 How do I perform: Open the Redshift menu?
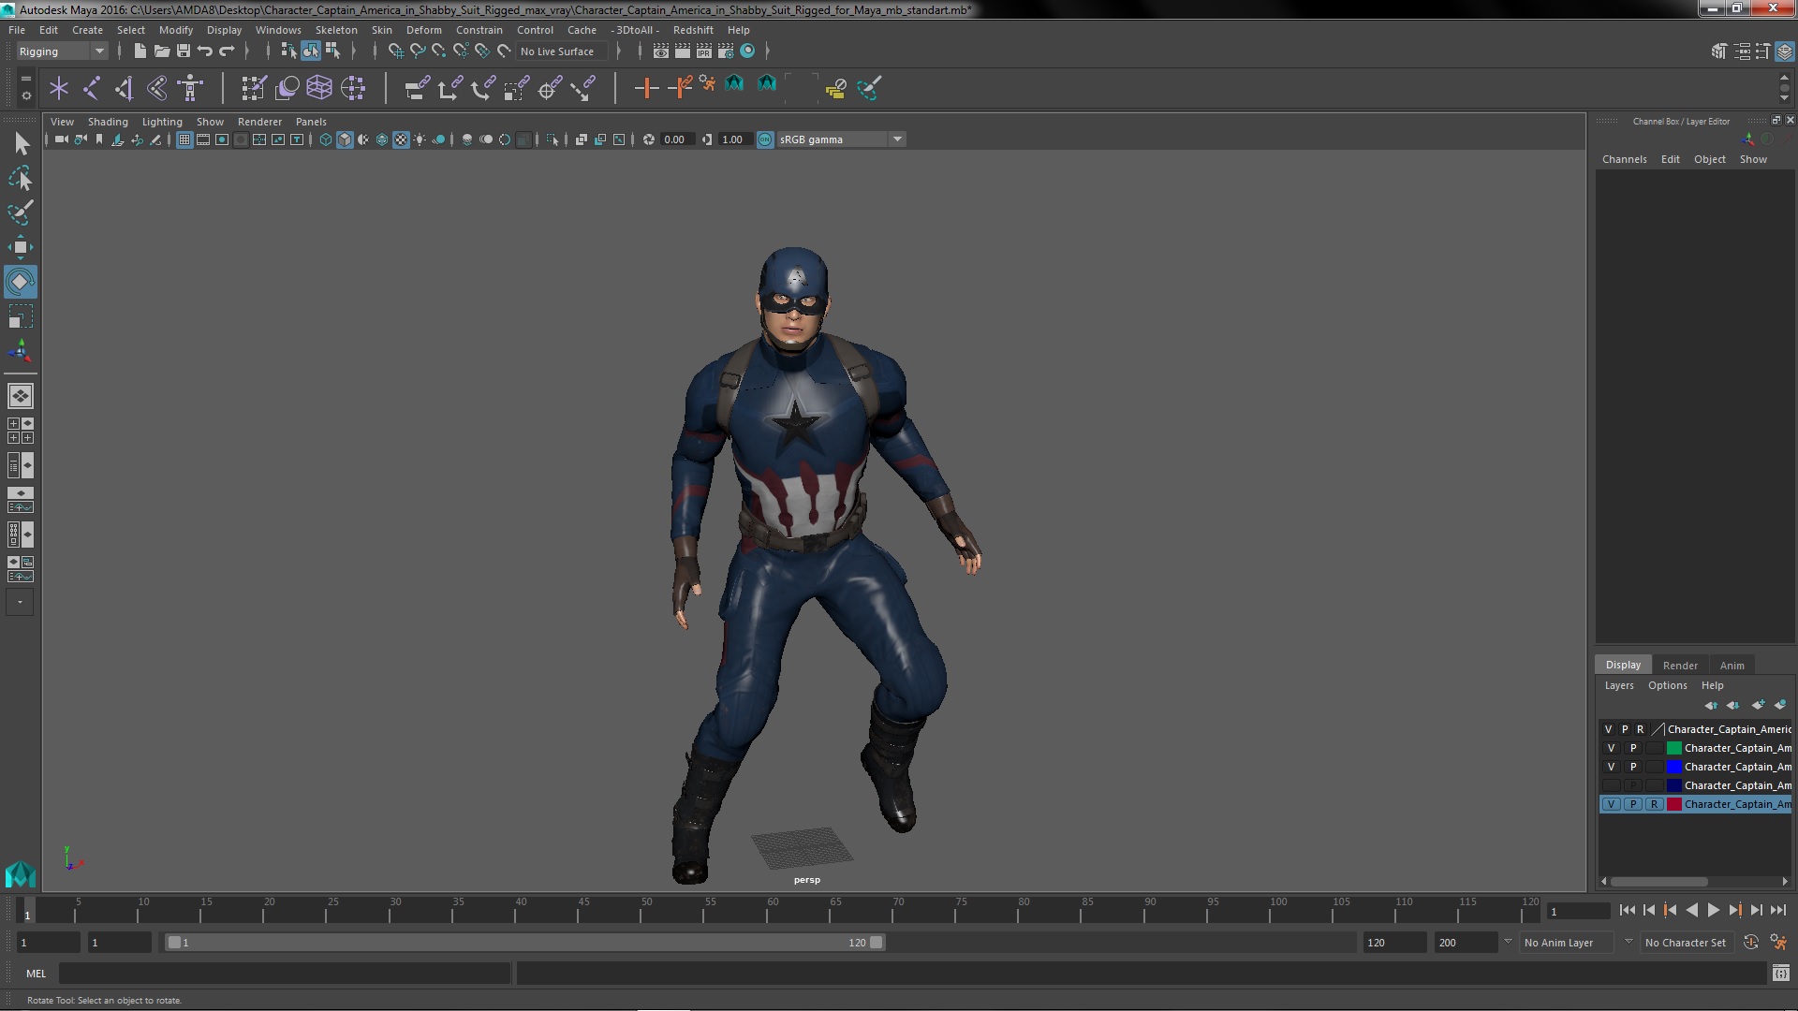[693, 30]
